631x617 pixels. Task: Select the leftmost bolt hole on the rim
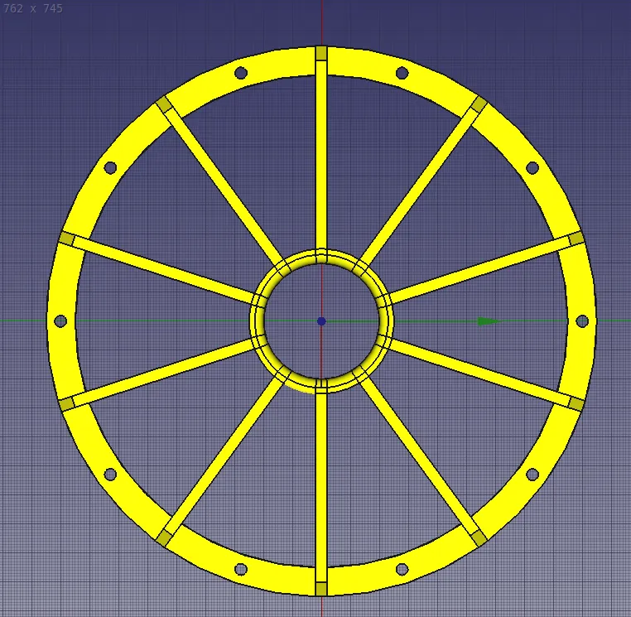60,321
